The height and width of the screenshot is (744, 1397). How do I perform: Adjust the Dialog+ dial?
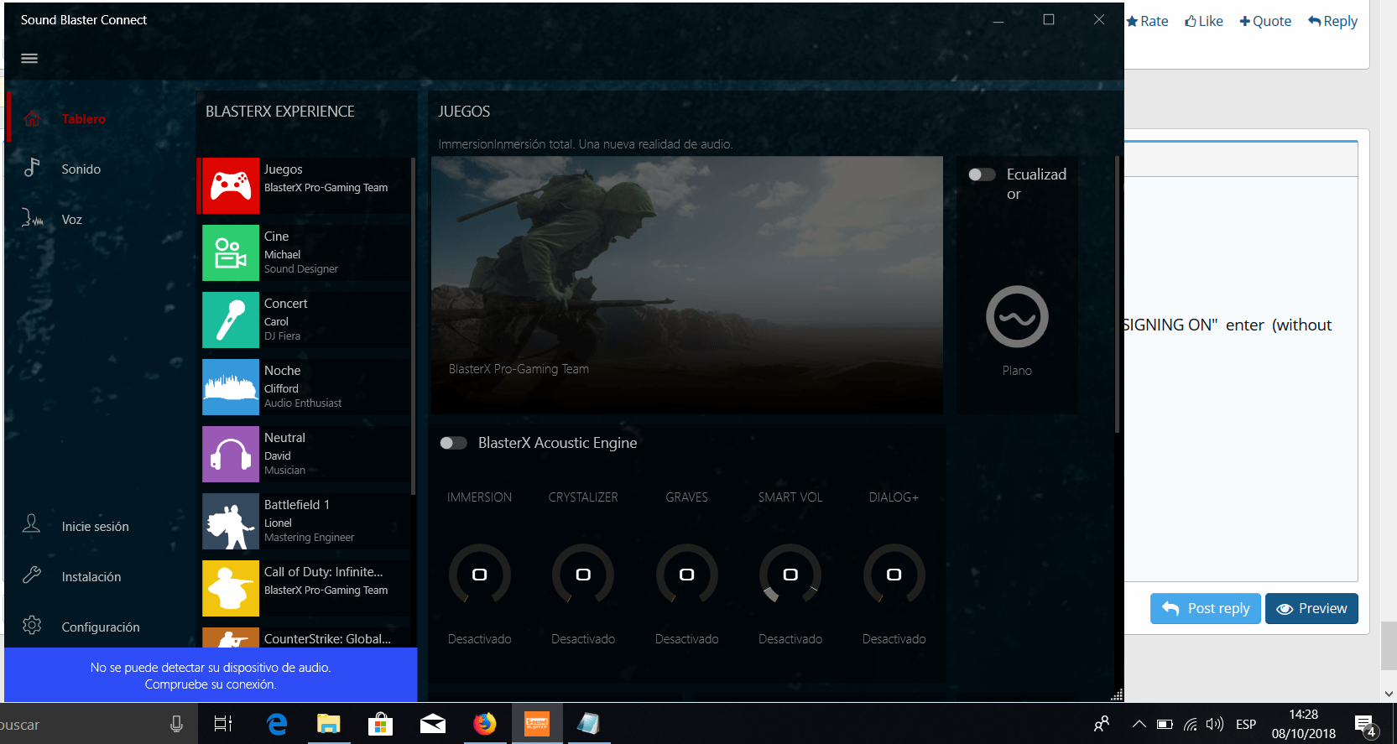click(894, 575)
